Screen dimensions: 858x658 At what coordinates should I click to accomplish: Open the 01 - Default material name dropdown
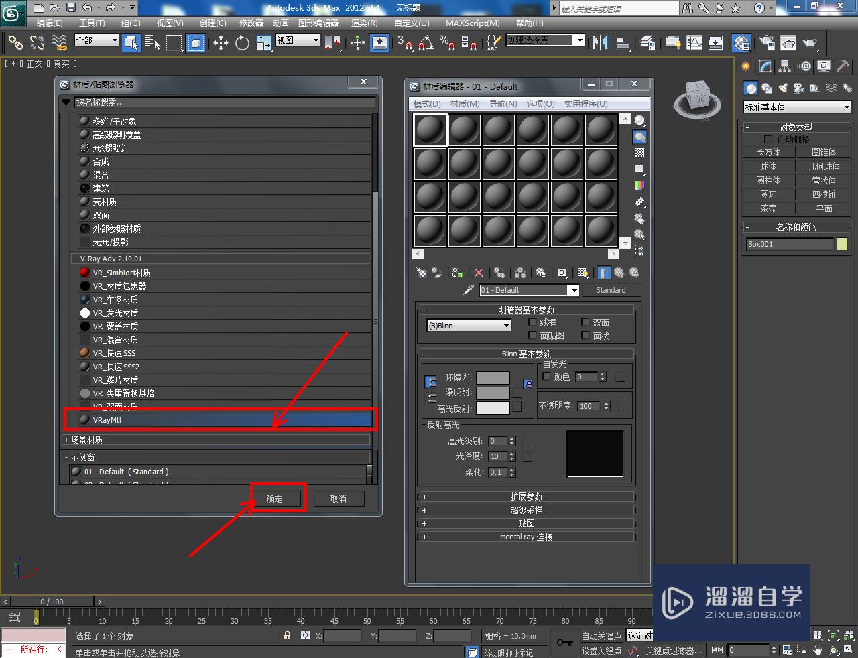click(529, 290)
